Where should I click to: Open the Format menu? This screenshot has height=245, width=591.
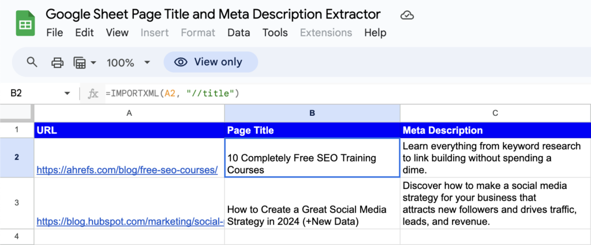point(199,33)
